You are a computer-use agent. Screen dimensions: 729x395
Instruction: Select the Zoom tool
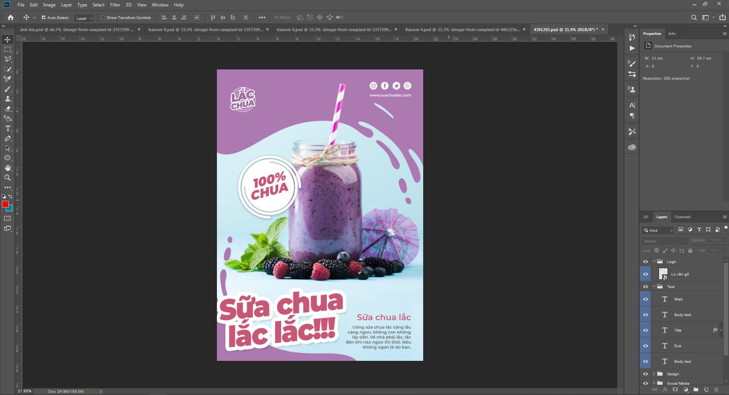point(8,178)
